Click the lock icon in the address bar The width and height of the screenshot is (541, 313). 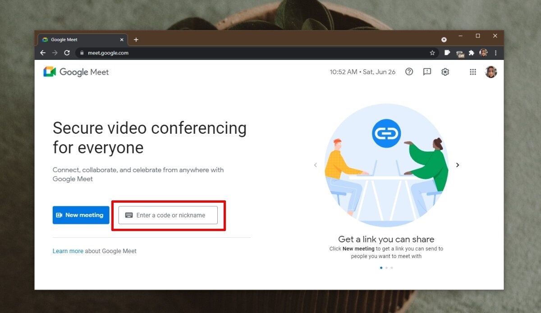click(x=82, y=53)
